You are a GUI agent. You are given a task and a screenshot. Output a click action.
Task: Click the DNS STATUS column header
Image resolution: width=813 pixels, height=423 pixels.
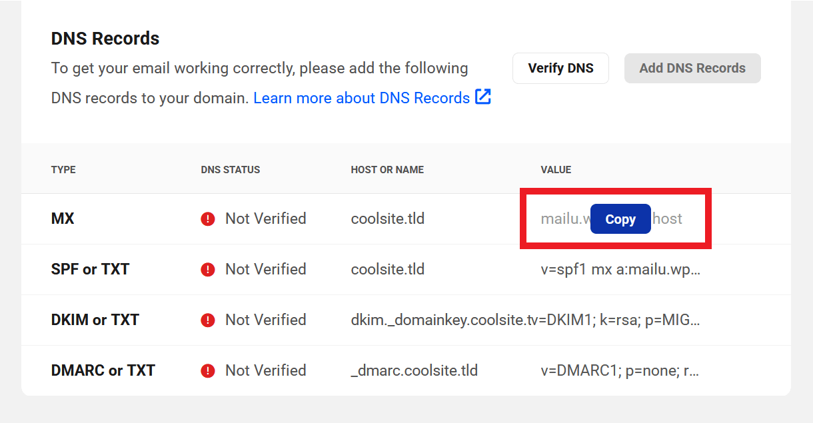click(230, 170)
